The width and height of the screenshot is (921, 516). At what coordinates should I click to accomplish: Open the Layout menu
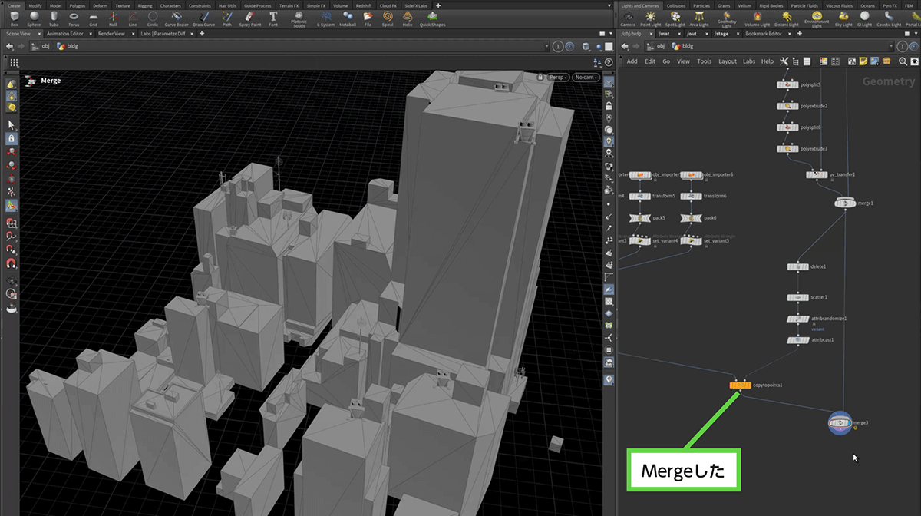727,61
